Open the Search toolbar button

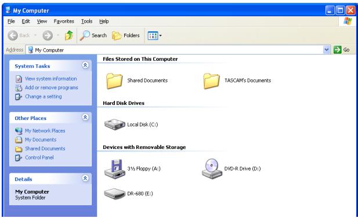point(93,35)
